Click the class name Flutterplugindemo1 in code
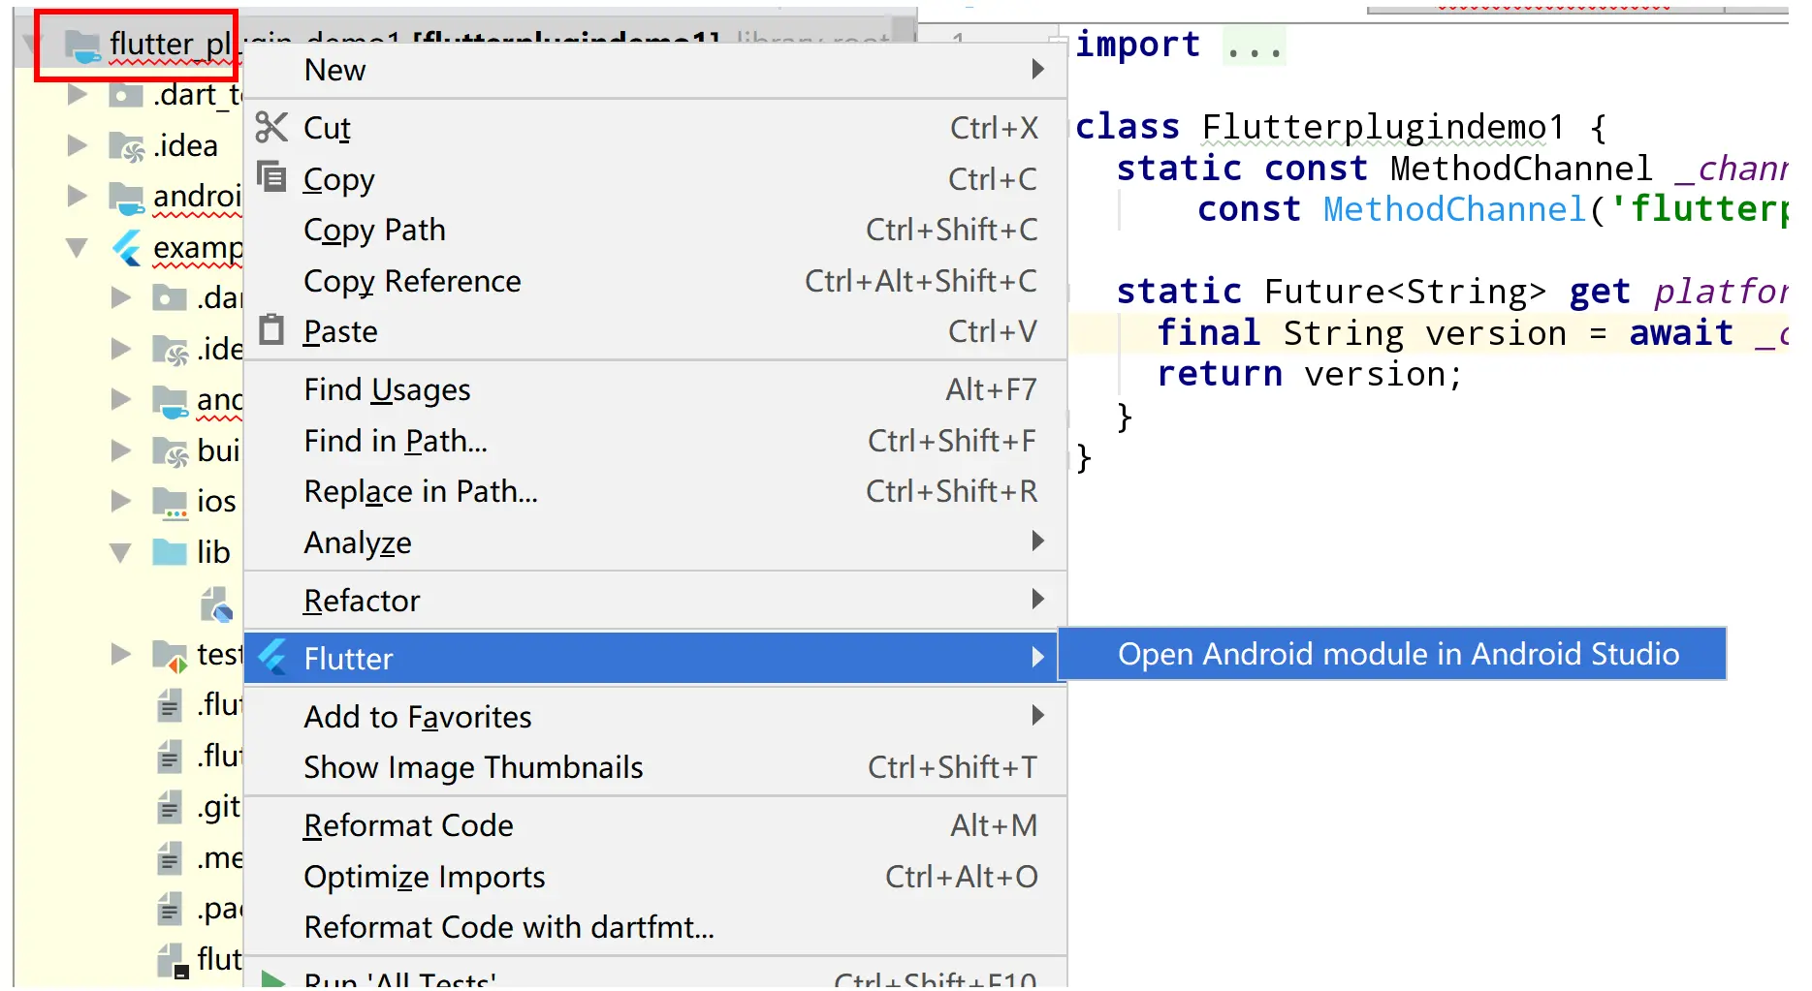 tap(1383, 127)
